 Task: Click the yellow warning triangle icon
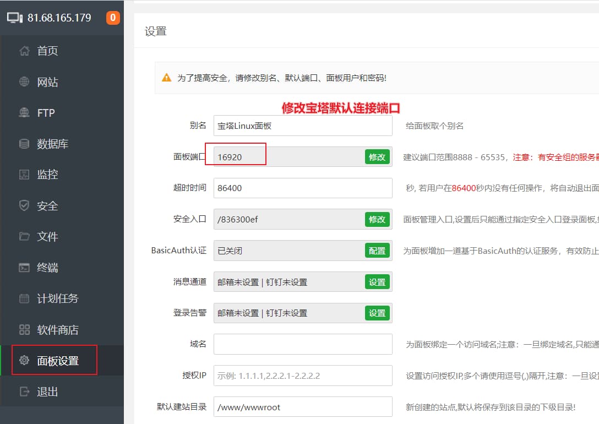tap(167, 78)
